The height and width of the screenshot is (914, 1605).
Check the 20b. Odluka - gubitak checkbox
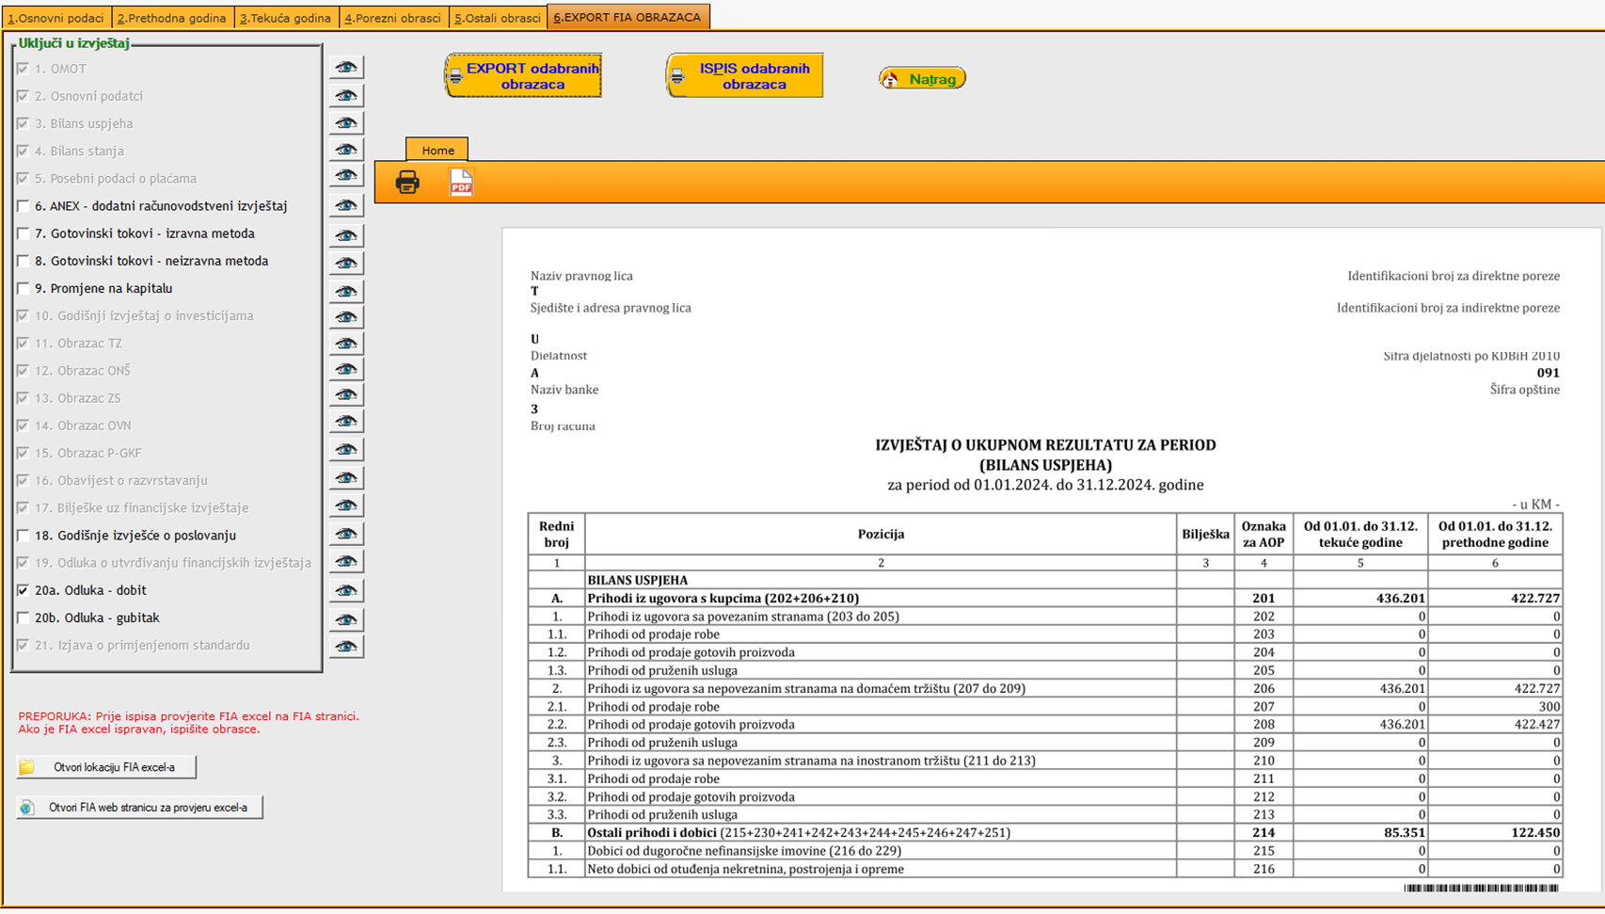tap(24, 617)
